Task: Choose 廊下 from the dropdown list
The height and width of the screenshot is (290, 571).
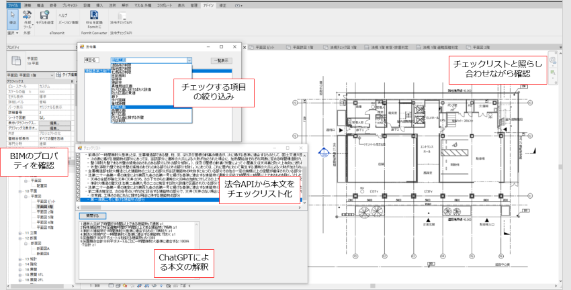Action: (114, 96)
